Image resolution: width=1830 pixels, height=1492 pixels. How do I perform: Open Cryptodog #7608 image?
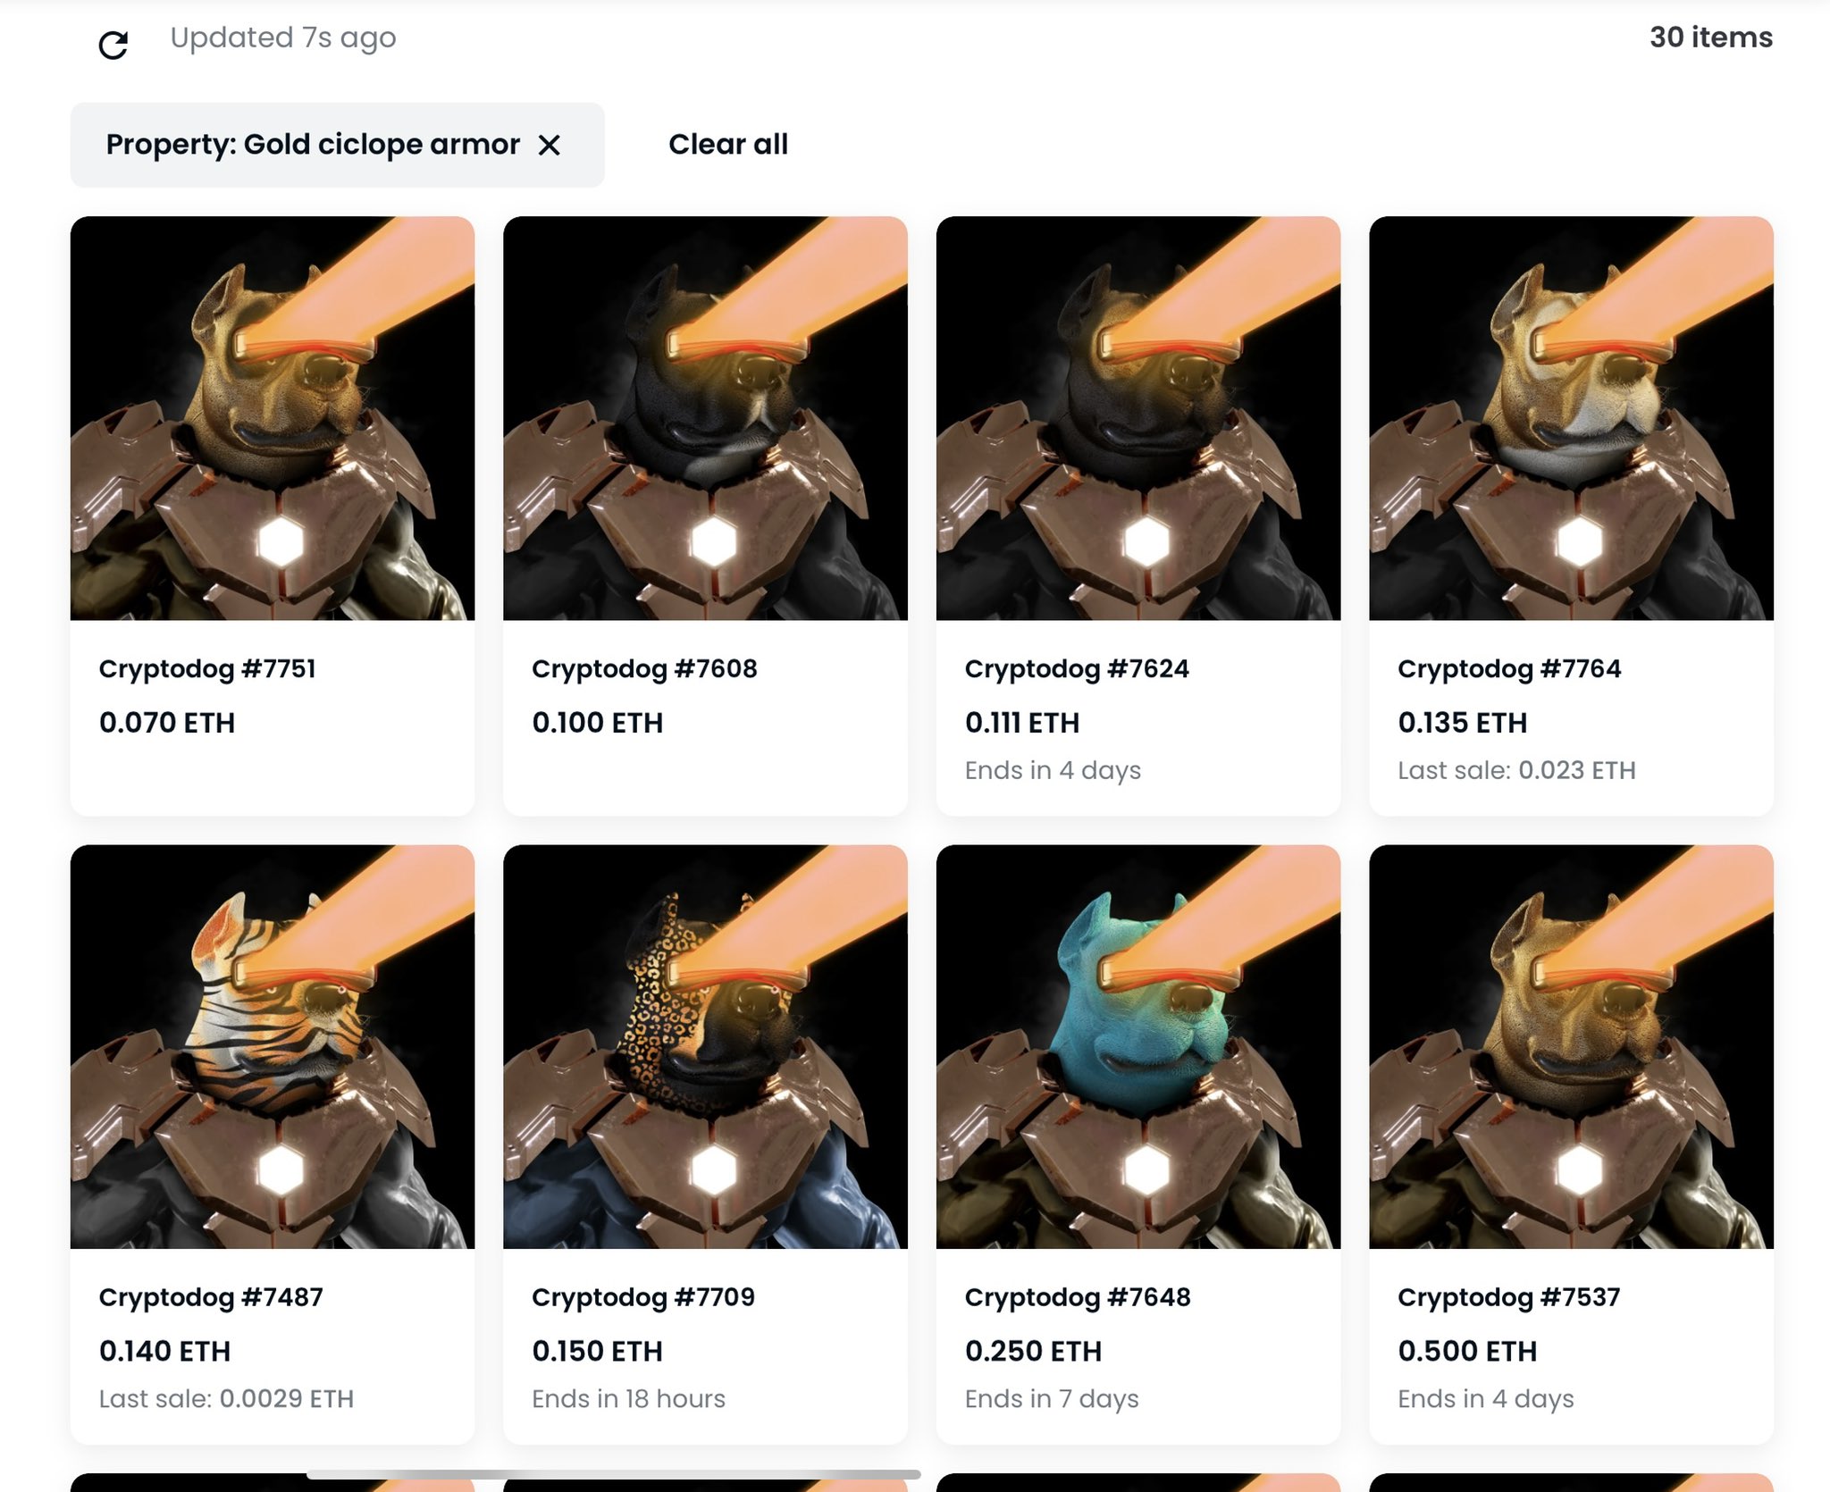(x=705, y=418)
